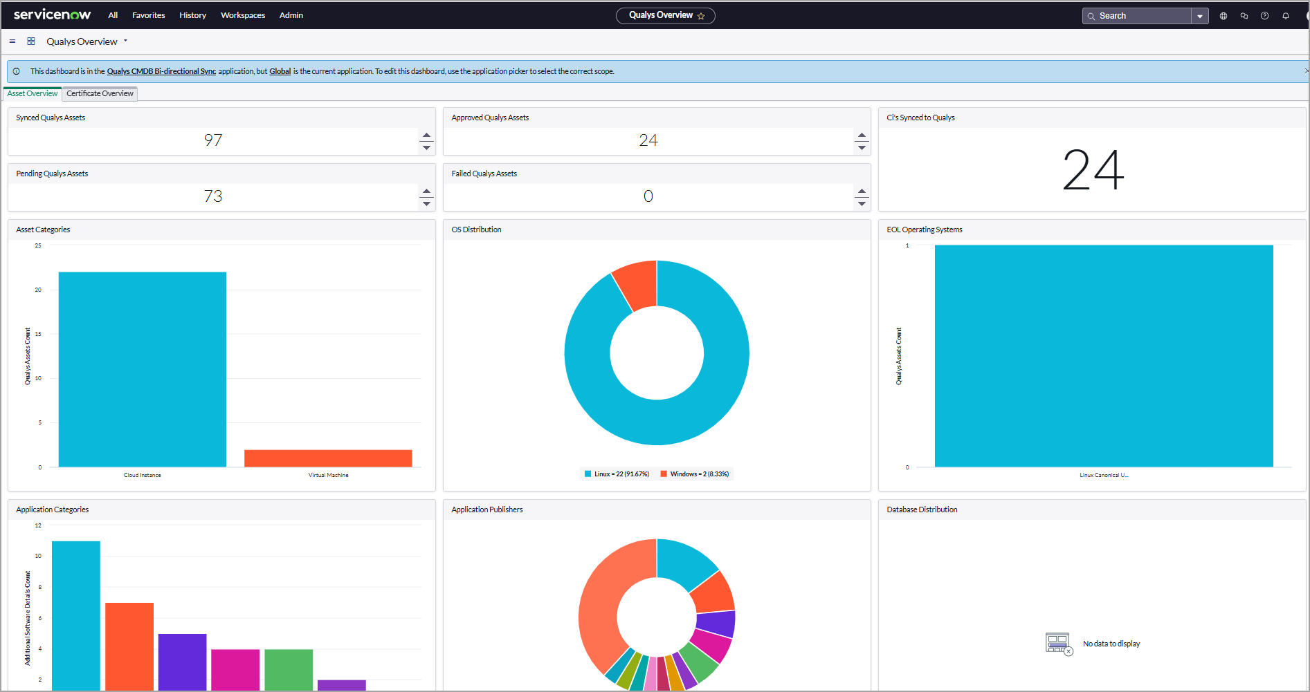Open the search scope dropdown arrow
Viewport: 1310px width, 692px height.
1200,16
